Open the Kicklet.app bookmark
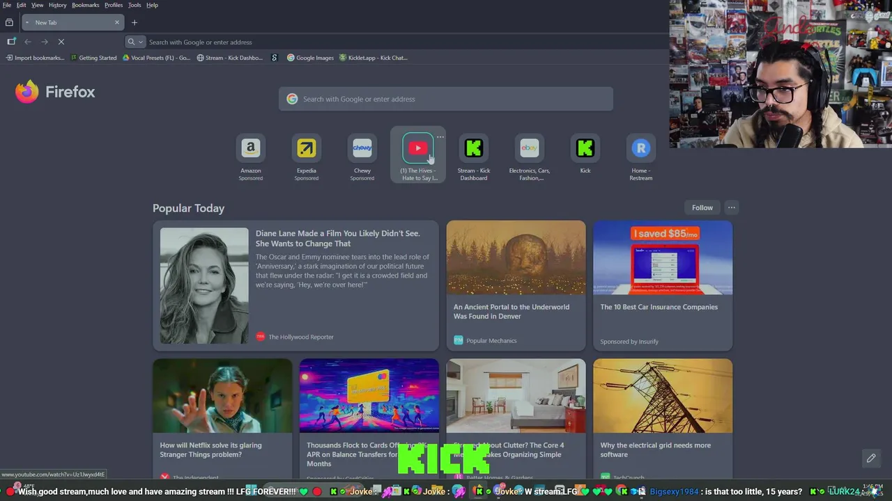 coord(374,58)
